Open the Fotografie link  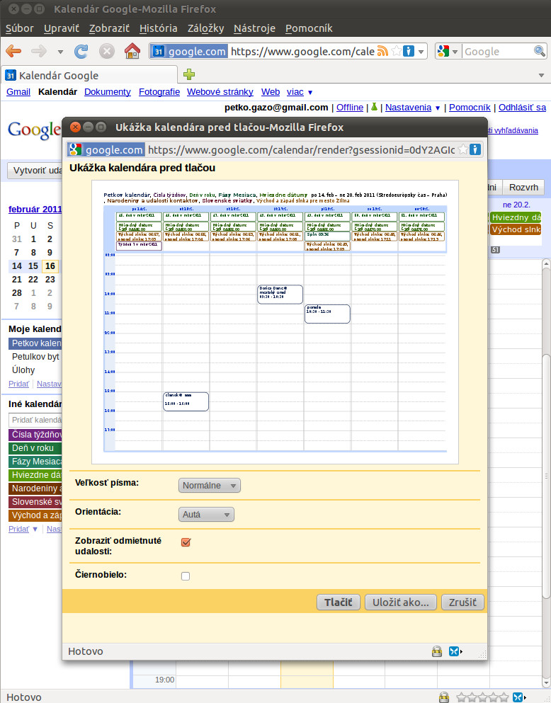[159, 92]
